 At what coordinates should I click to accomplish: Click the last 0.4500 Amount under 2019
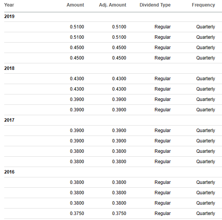tap(77, 58)
